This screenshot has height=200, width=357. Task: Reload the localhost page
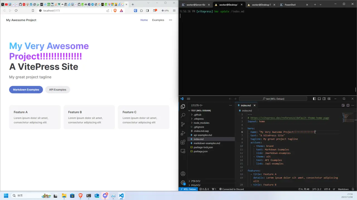tap(16, 11)
